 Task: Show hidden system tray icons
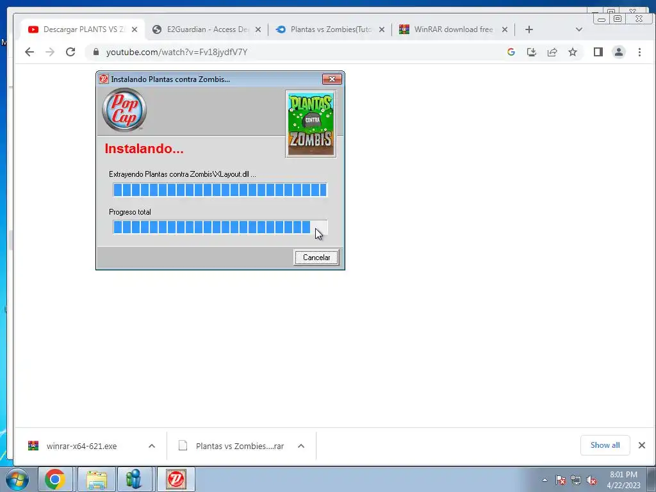545,480
